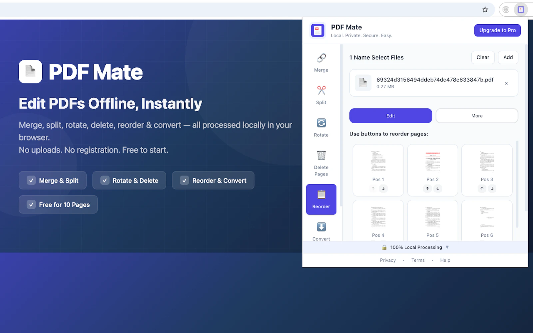Viewport: 533px width, 333px height.
Task: Click the page thumbnails scrollbar
Action: [517, 184]
